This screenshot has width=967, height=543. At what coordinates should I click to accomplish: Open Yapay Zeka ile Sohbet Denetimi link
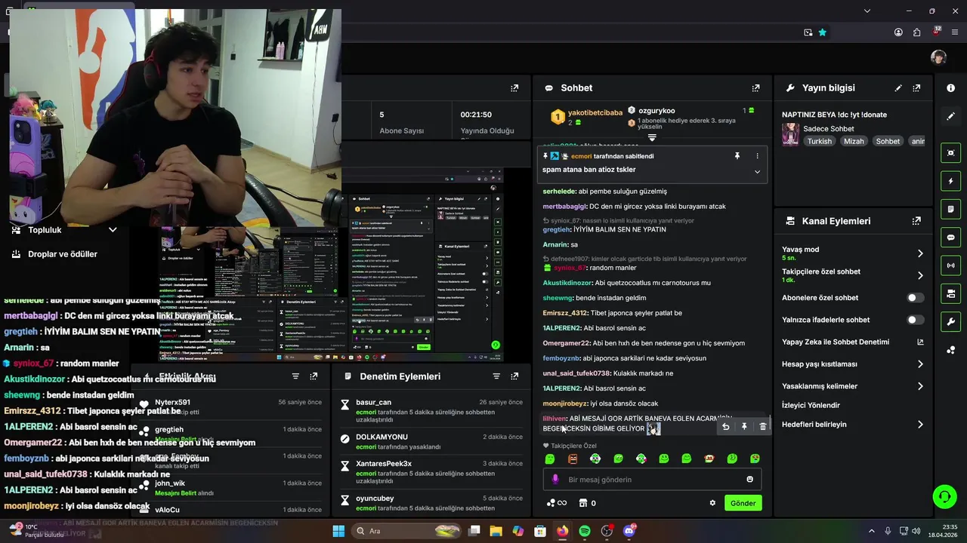click(x=853, y=342)
